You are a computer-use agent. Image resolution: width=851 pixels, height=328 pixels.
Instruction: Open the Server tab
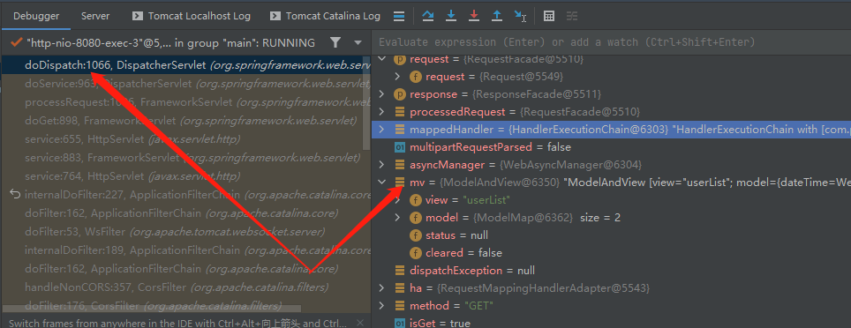pos(95,16)
